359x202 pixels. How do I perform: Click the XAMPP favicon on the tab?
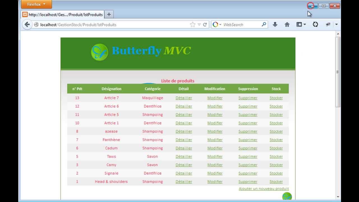pos(25,14)
